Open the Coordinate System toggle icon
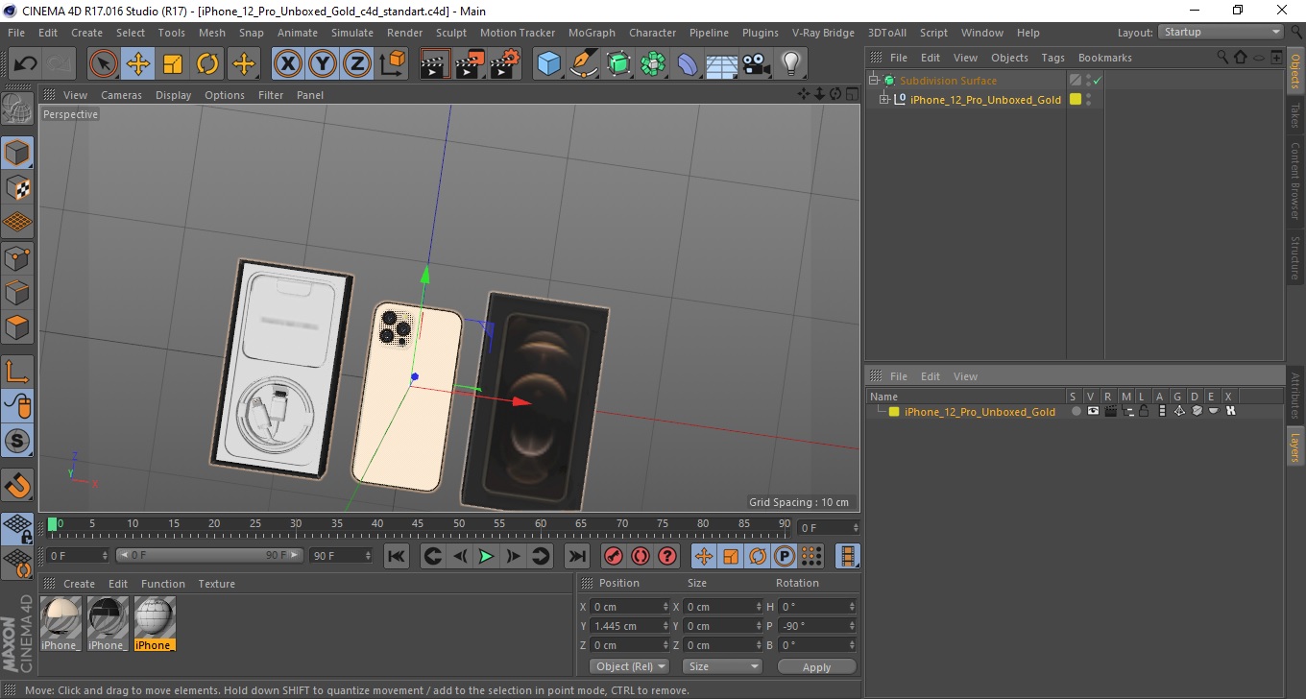This screenshot has height=699, width=1306. (x=392, y=64)
